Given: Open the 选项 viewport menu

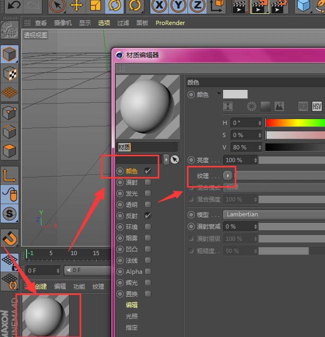Looking at the screenshot, I should coord(104,23).
